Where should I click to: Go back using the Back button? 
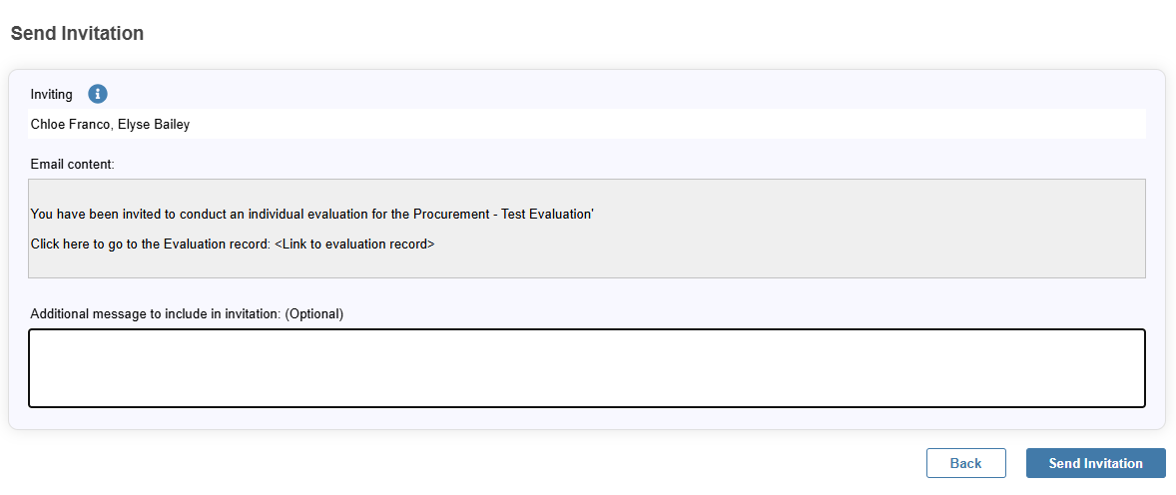(966, 463)
